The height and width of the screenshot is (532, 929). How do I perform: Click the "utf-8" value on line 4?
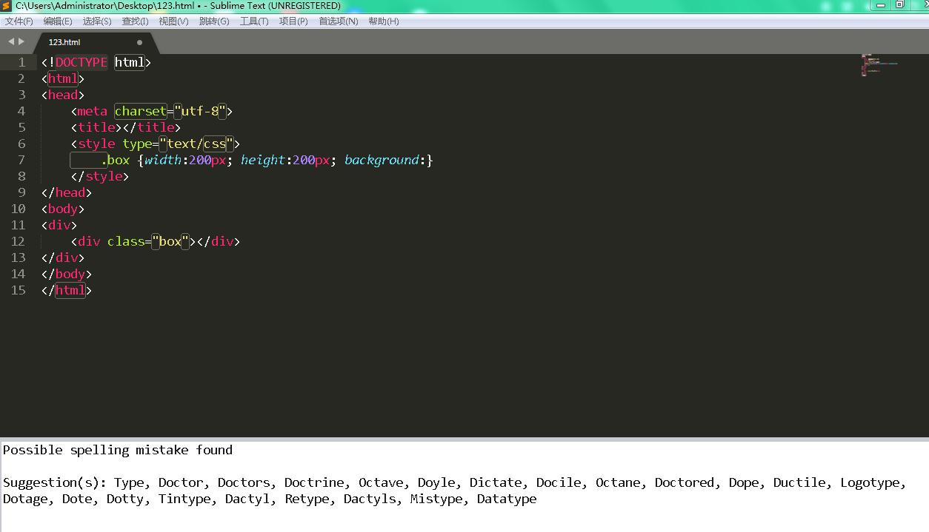[x=200, y=111]
